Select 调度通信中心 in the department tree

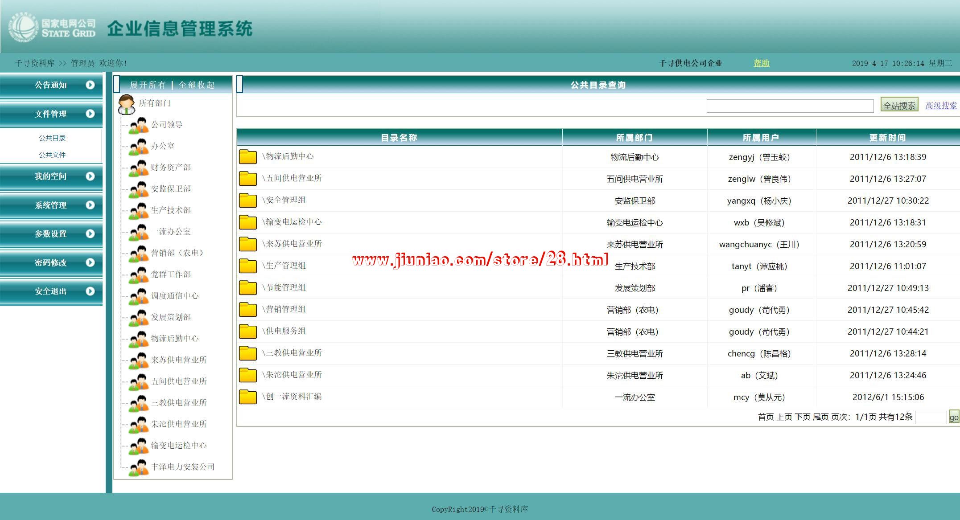pos(174,296)
